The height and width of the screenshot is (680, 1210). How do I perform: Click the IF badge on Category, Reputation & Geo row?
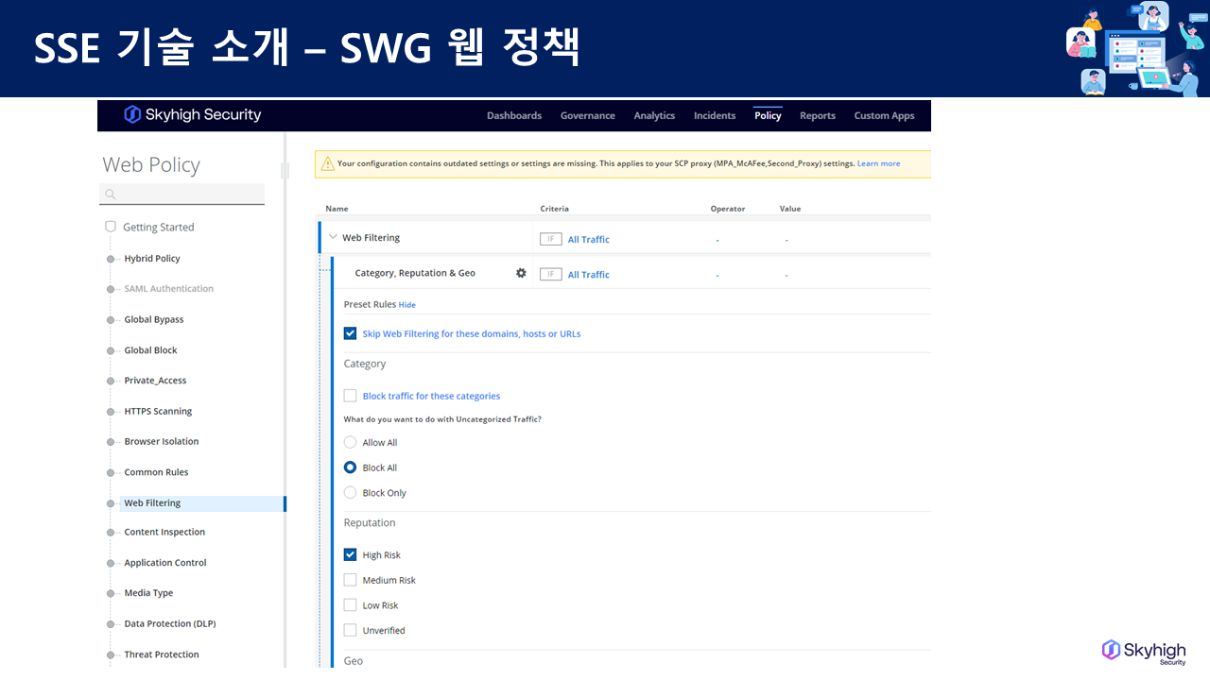550,274
